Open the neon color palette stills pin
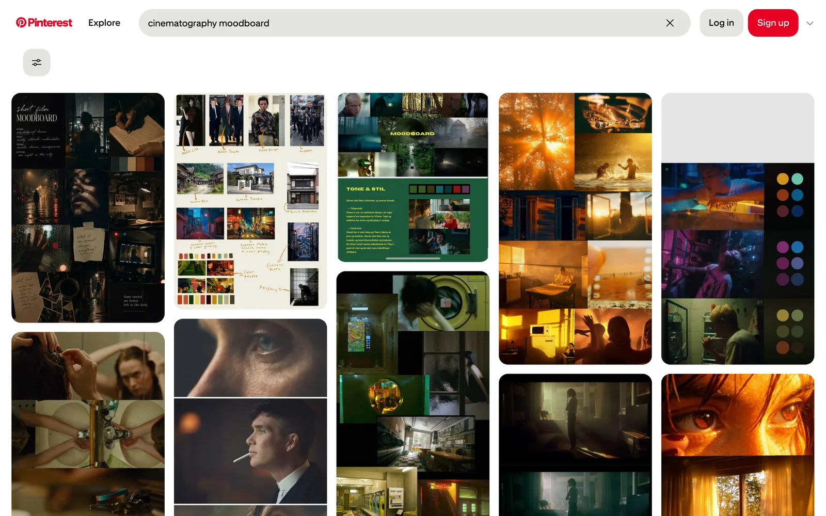 click(x=738, y=229)
